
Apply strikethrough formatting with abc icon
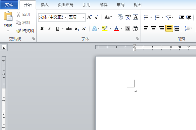pyautogui.click(x=69, y=29)
